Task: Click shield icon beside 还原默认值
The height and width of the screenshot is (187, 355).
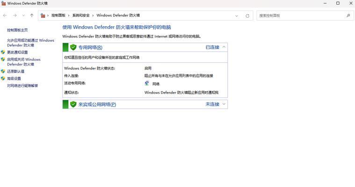Action: pos(3,72)
